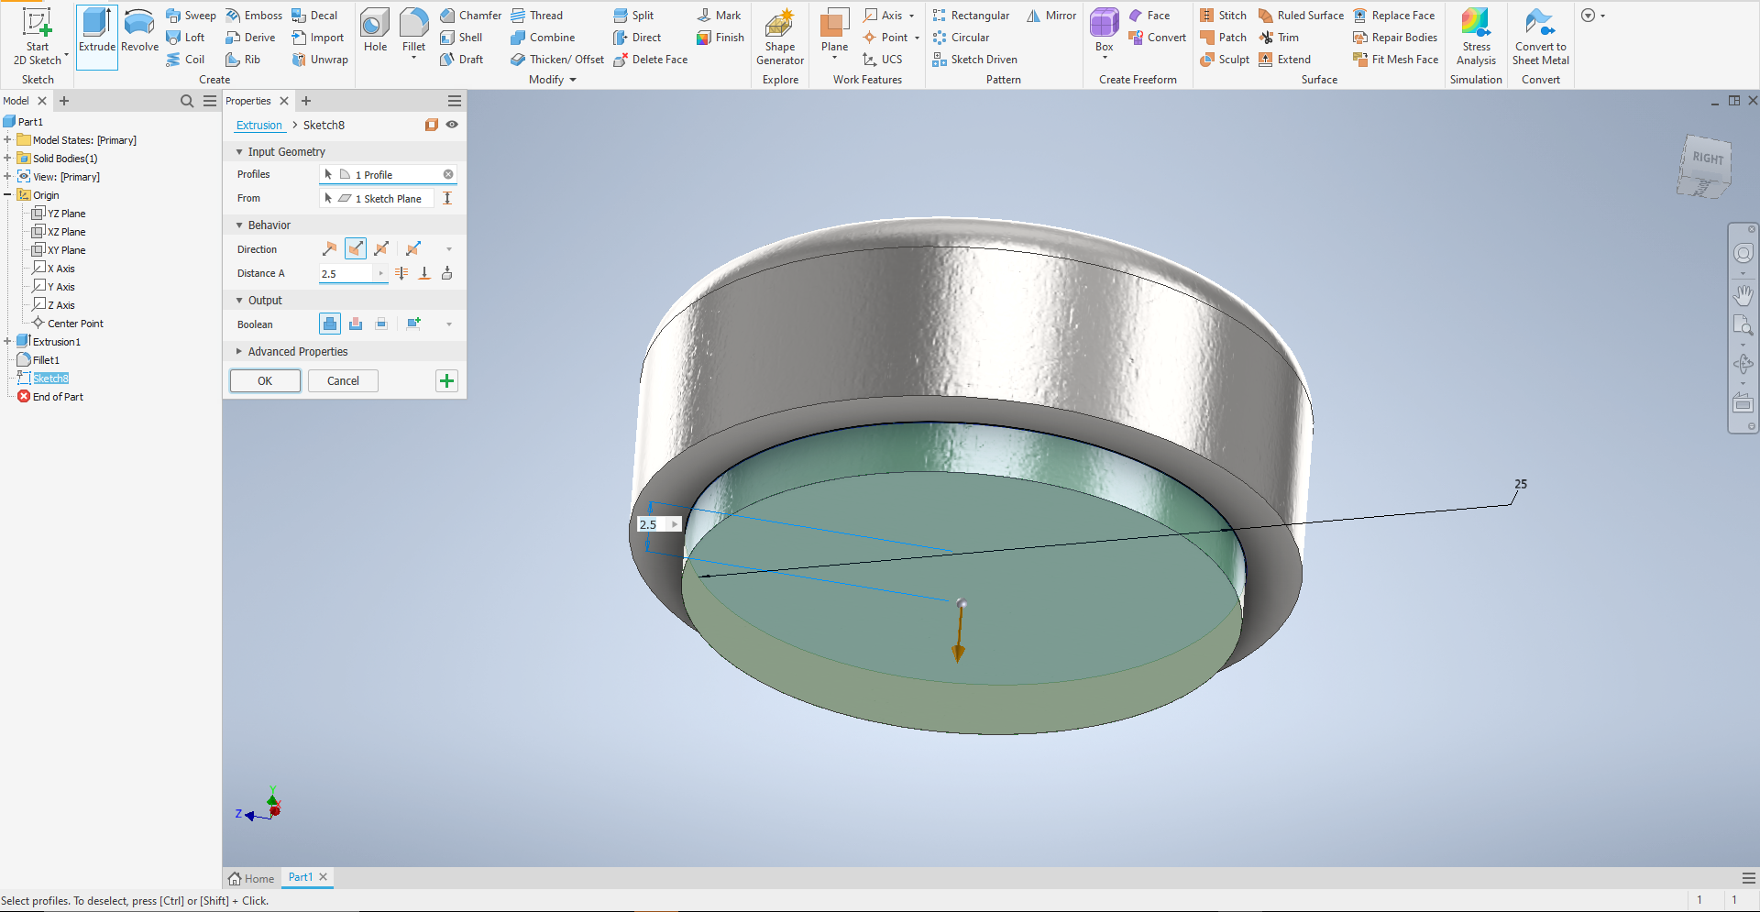
Task: Click Convert to Sheet Metal
Action: 1540,37
